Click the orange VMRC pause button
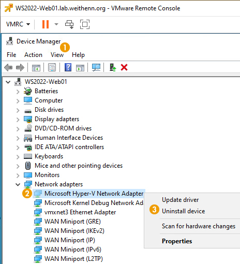Screen dimensions: 240x264 coord(46,24)
